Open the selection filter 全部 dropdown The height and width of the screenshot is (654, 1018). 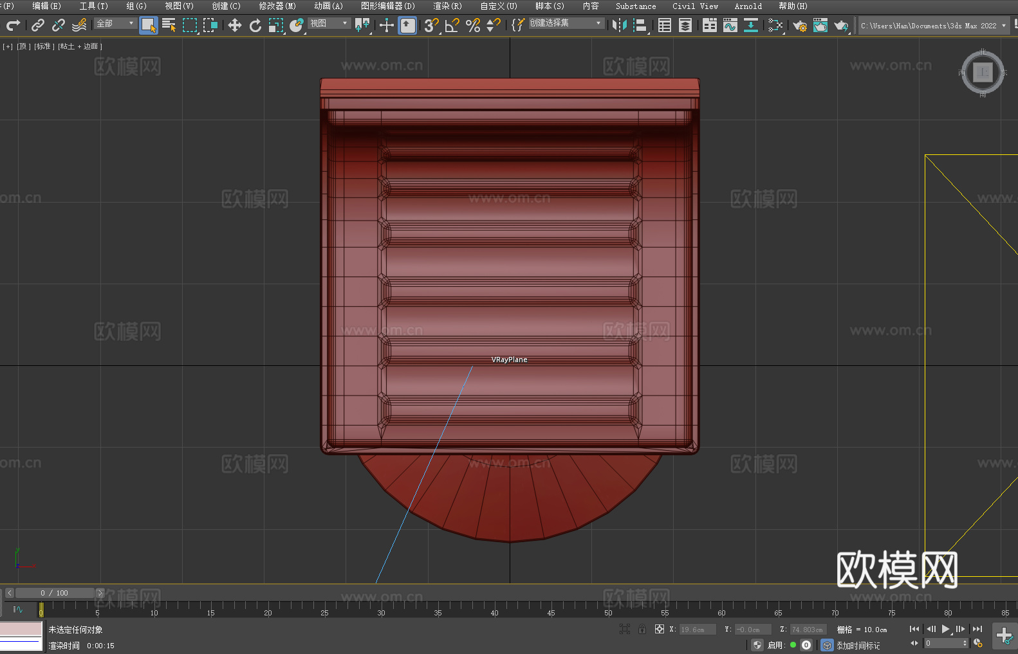tap(116, 23)
